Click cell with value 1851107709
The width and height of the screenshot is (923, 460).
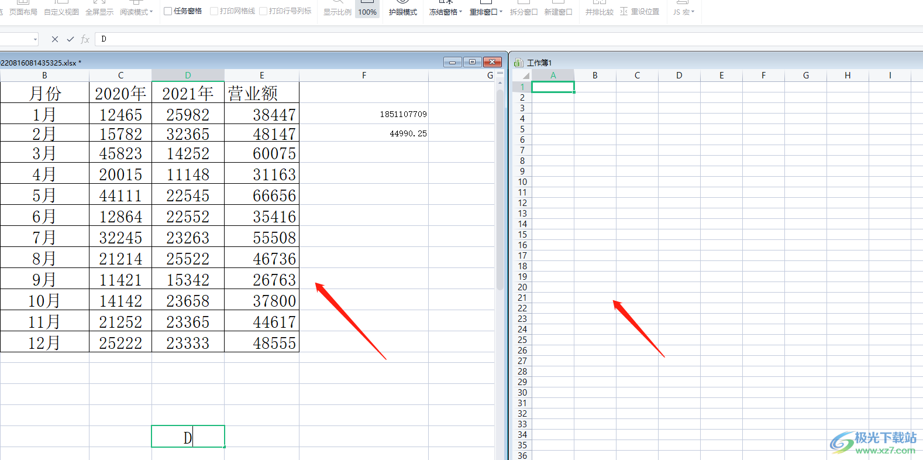[x=364, y=114]
